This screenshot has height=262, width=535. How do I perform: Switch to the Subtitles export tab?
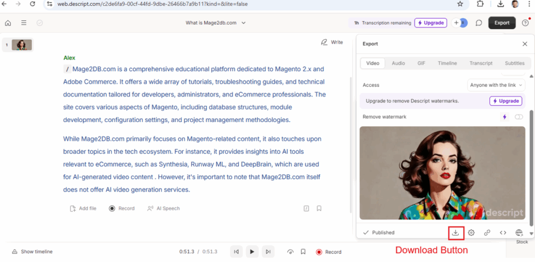515,63
